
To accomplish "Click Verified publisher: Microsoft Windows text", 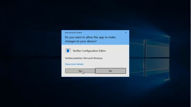I will [84, 58].
